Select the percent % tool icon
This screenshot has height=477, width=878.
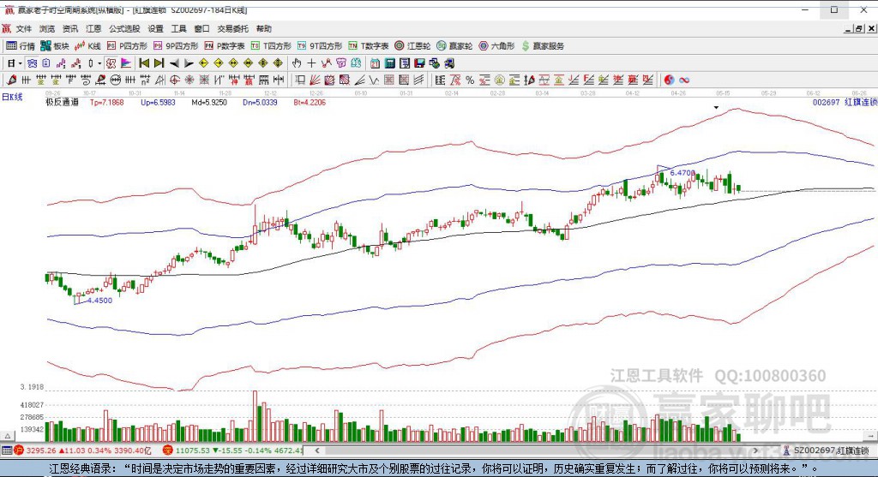click(470, 80)
